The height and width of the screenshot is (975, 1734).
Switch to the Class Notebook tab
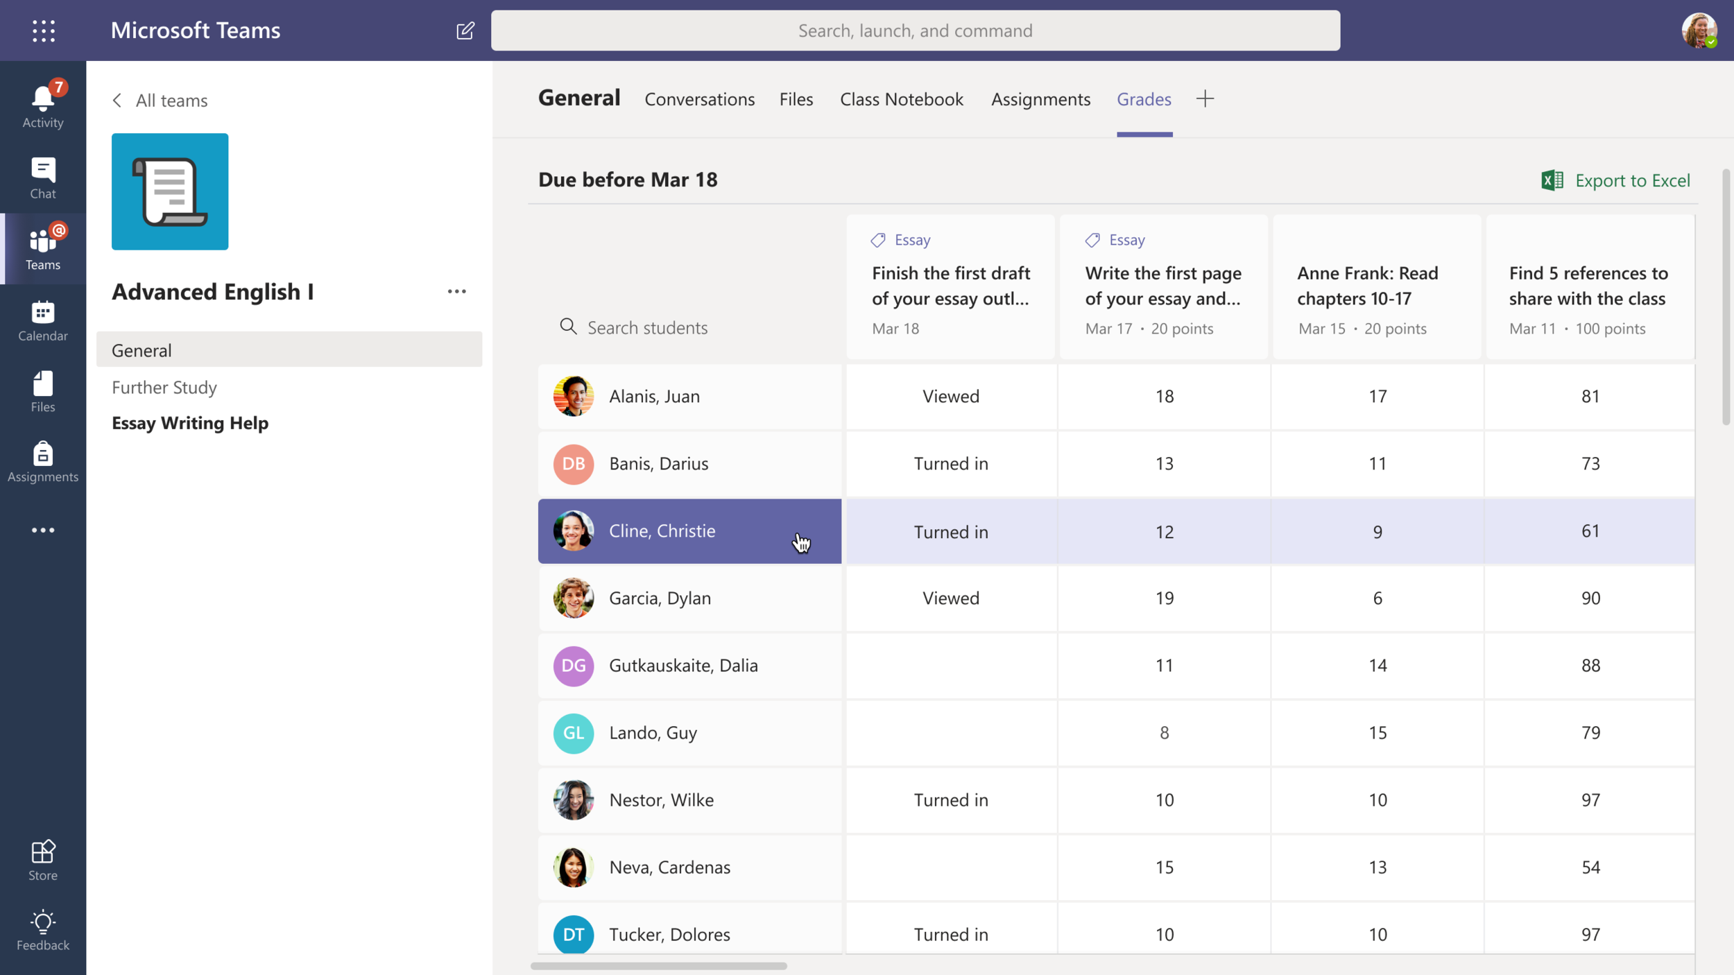click(x=901, y=99)
